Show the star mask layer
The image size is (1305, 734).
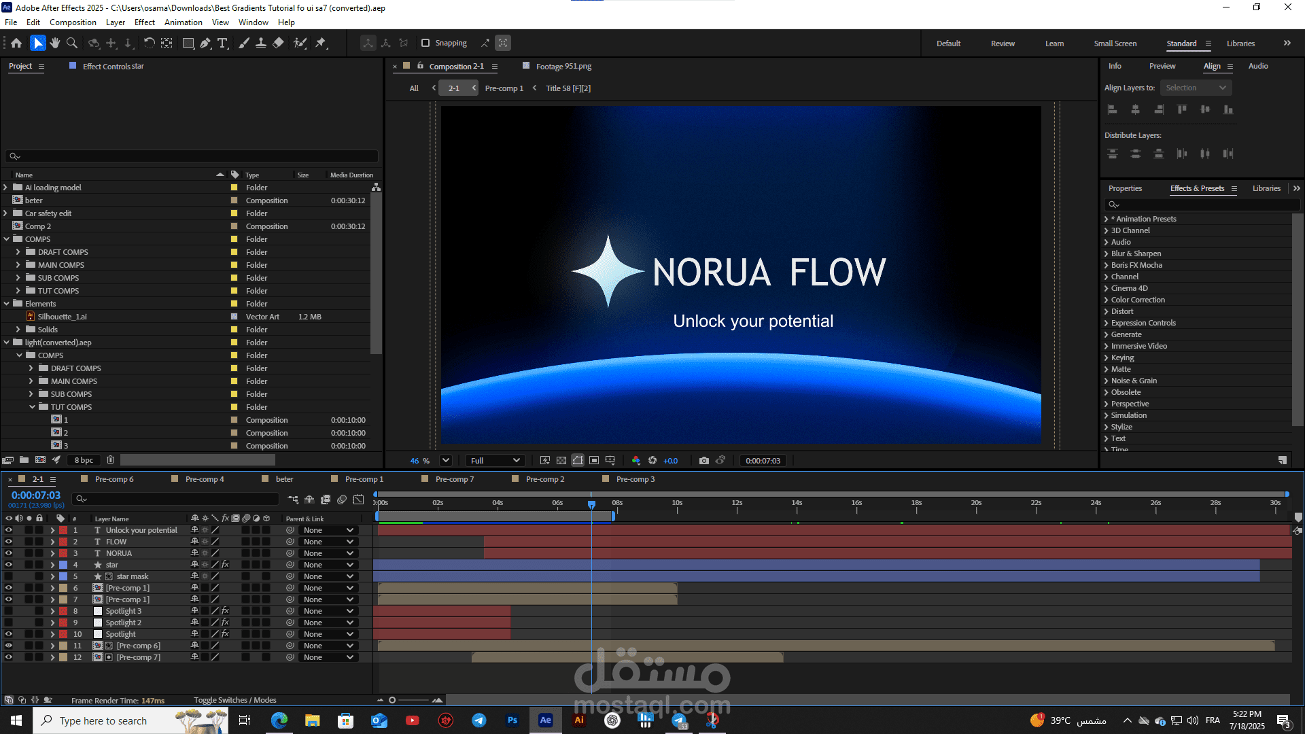tap(9, 576)
